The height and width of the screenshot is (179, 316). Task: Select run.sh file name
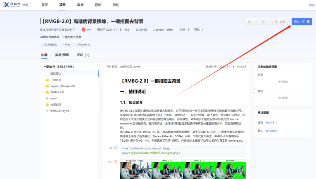(54, 98)
